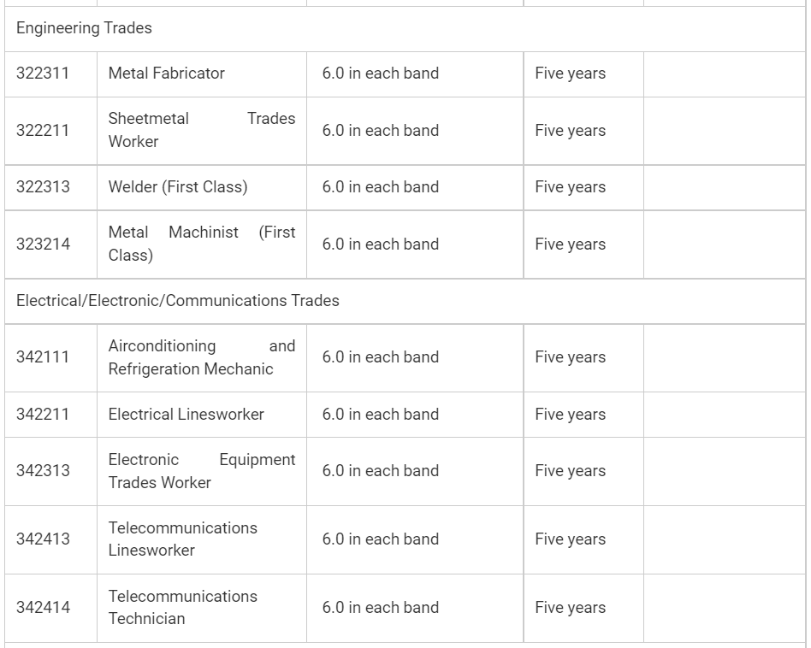This screenshot has height=648, width=811.
Task: Select occupation code 342313
Action: coord(43,471)
